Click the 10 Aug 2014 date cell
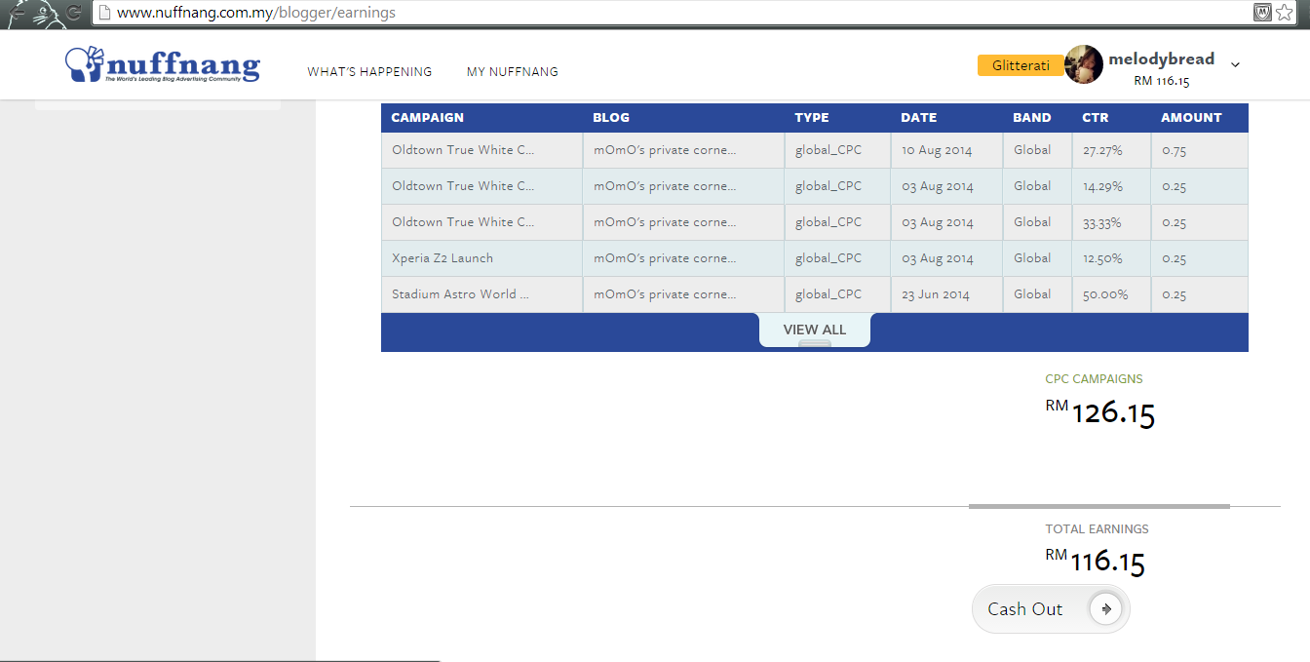1310x662 pixels. point(946,150)
